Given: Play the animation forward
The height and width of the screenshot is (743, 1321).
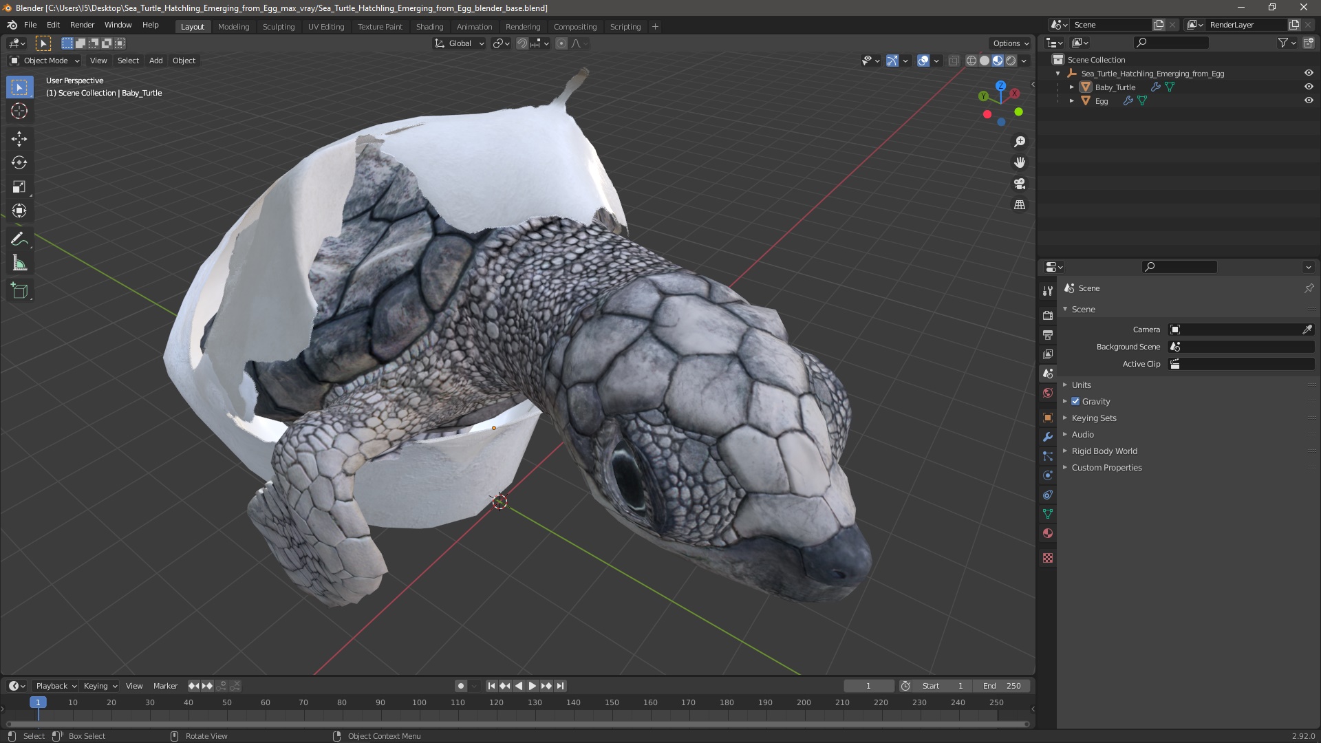Looking at the screenshot, I should (533, 686).
